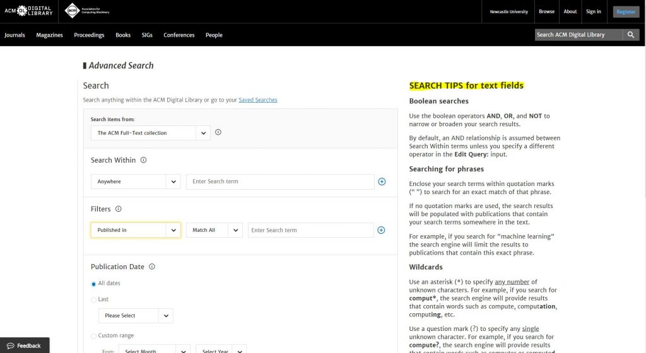Open the Saved Searches link

(257, 100)
